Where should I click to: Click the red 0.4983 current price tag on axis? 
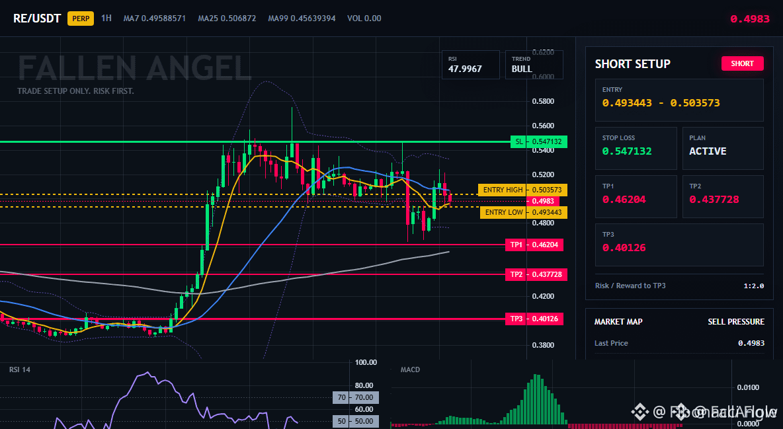543,201
